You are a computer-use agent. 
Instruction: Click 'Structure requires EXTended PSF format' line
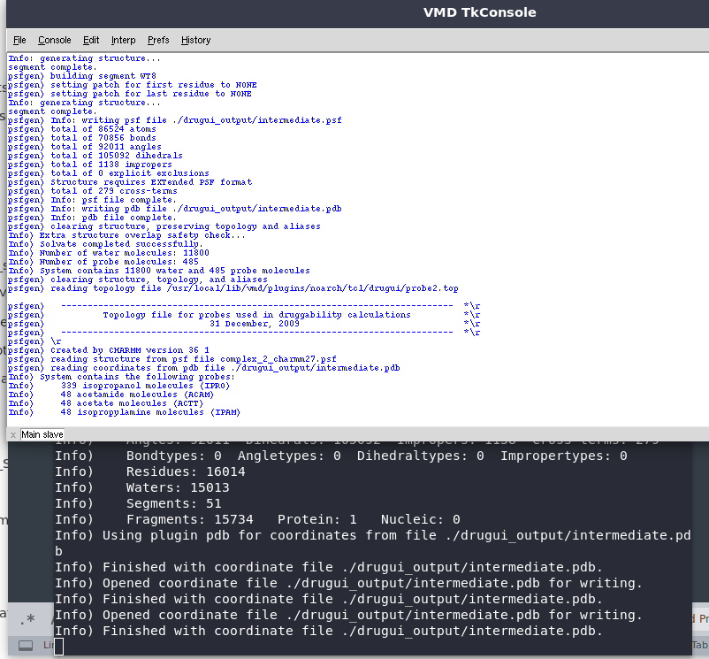click(130, 182)
